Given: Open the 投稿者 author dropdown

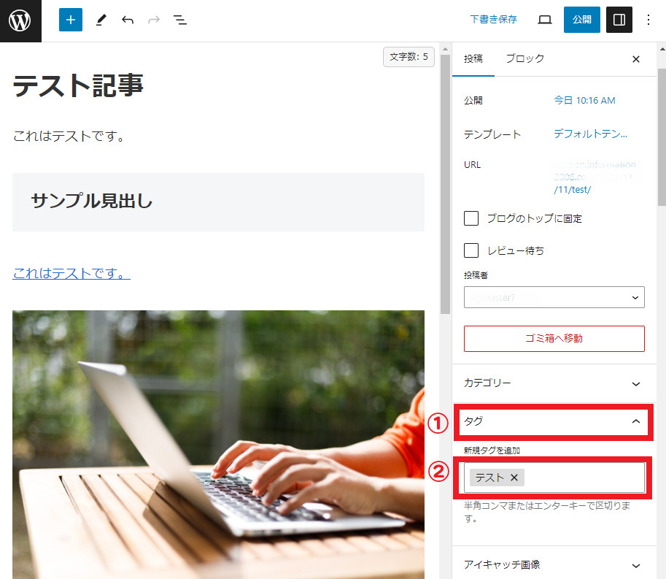Looking at the screenshot, I should tap(554, 297).
